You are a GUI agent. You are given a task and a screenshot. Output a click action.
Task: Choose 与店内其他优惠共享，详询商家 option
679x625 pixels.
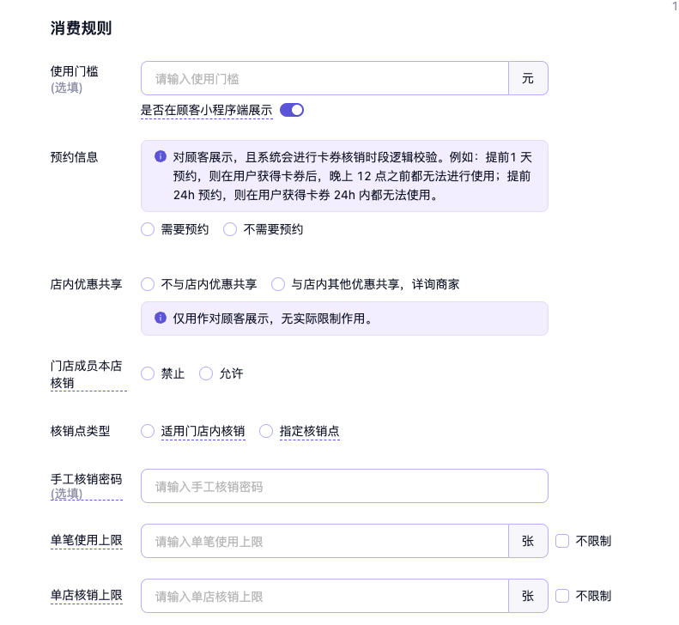pos(278,284)
